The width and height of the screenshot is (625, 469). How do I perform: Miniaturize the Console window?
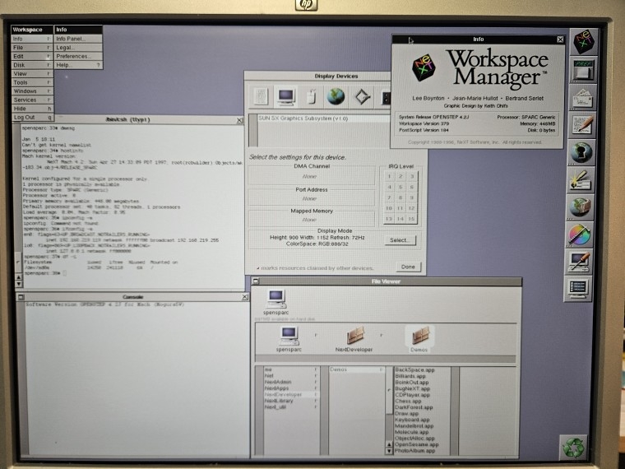click(21, 297)
